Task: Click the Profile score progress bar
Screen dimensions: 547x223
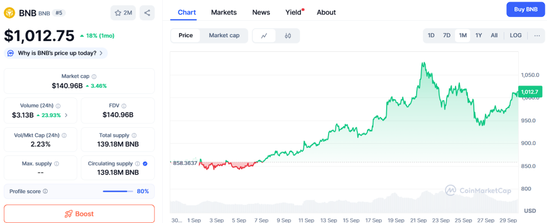Action: (x=118, y=191)
